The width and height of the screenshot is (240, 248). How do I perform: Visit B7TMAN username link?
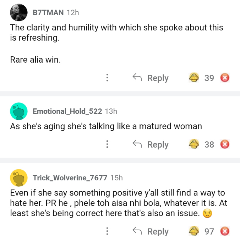click(x=48, y=12)
